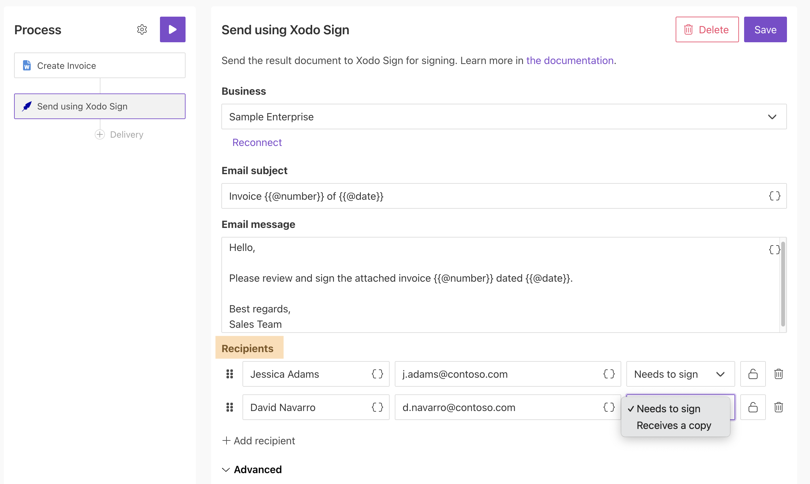
Task: Open role dropdown for Jessica Adams
Action: point(680,374)
